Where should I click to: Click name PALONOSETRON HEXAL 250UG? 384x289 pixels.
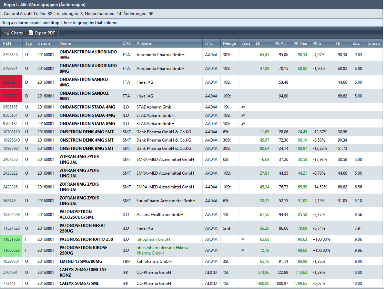click(82, 228)
